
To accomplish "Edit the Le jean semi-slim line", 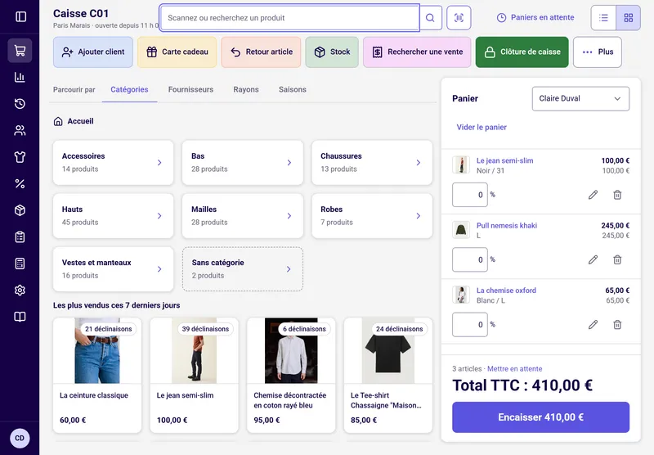I will point(594,195).
